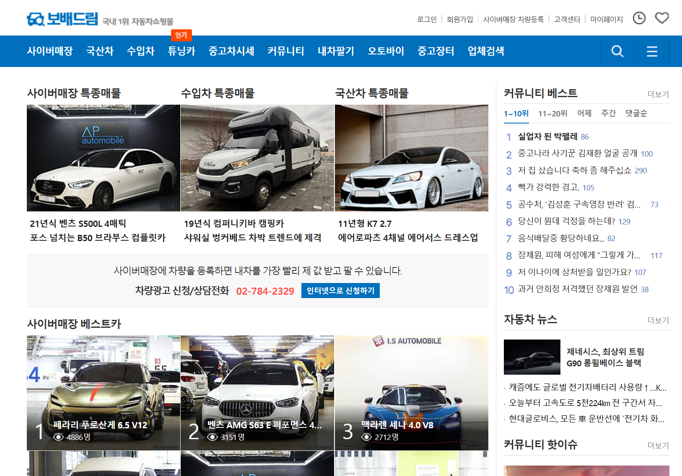Open 사이버매장 menu
This screenshot has width=682, height=476.
50,51
